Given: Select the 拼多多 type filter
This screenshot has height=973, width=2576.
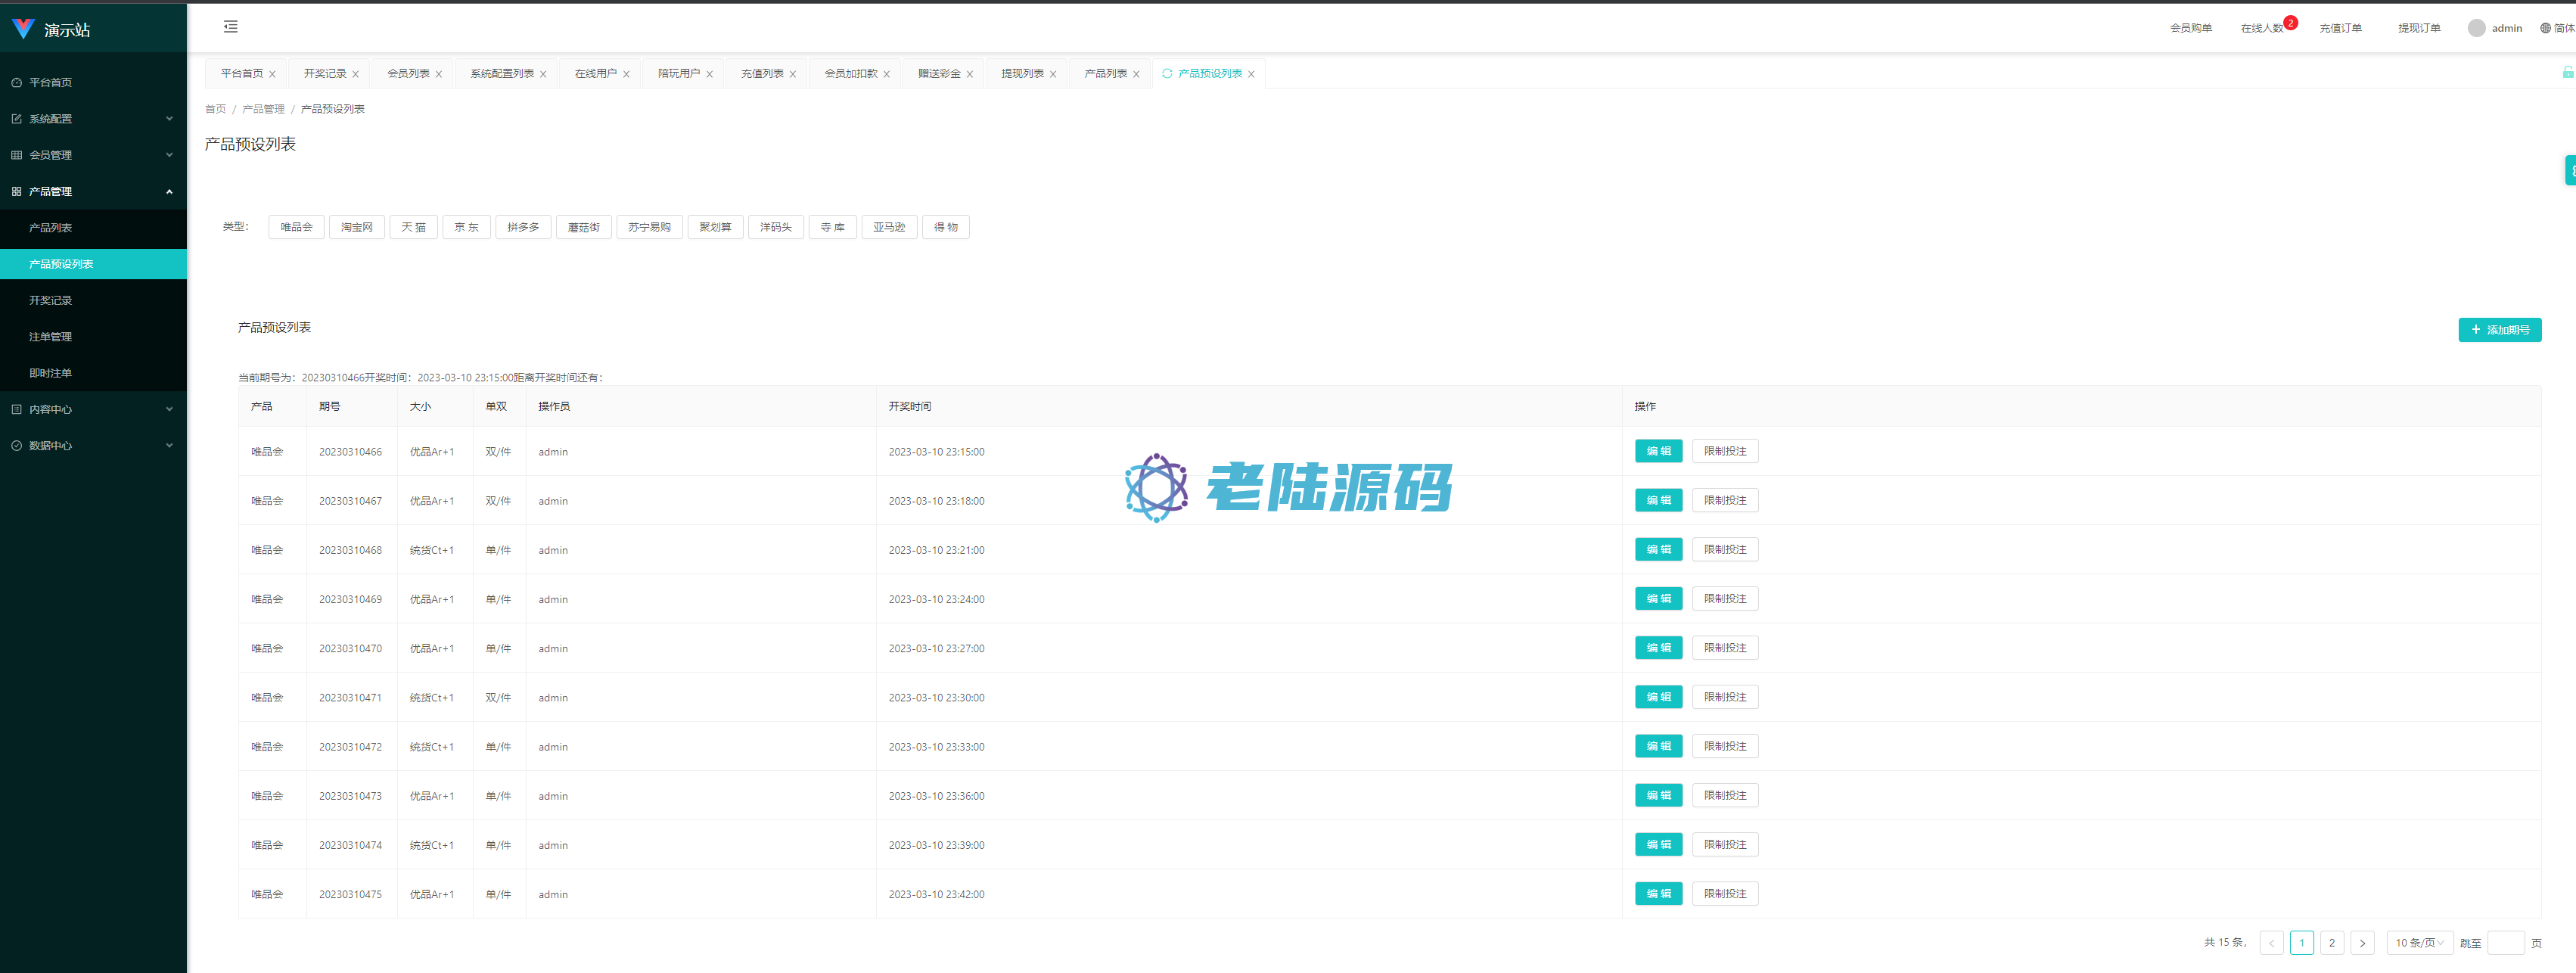Looking at the screenshot, I should pos(522,228).
